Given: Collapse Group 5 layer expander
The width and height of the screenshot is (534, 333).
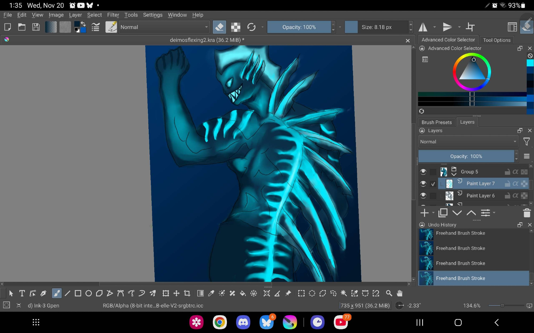Looking at the screenshot, I should [454, 175].
